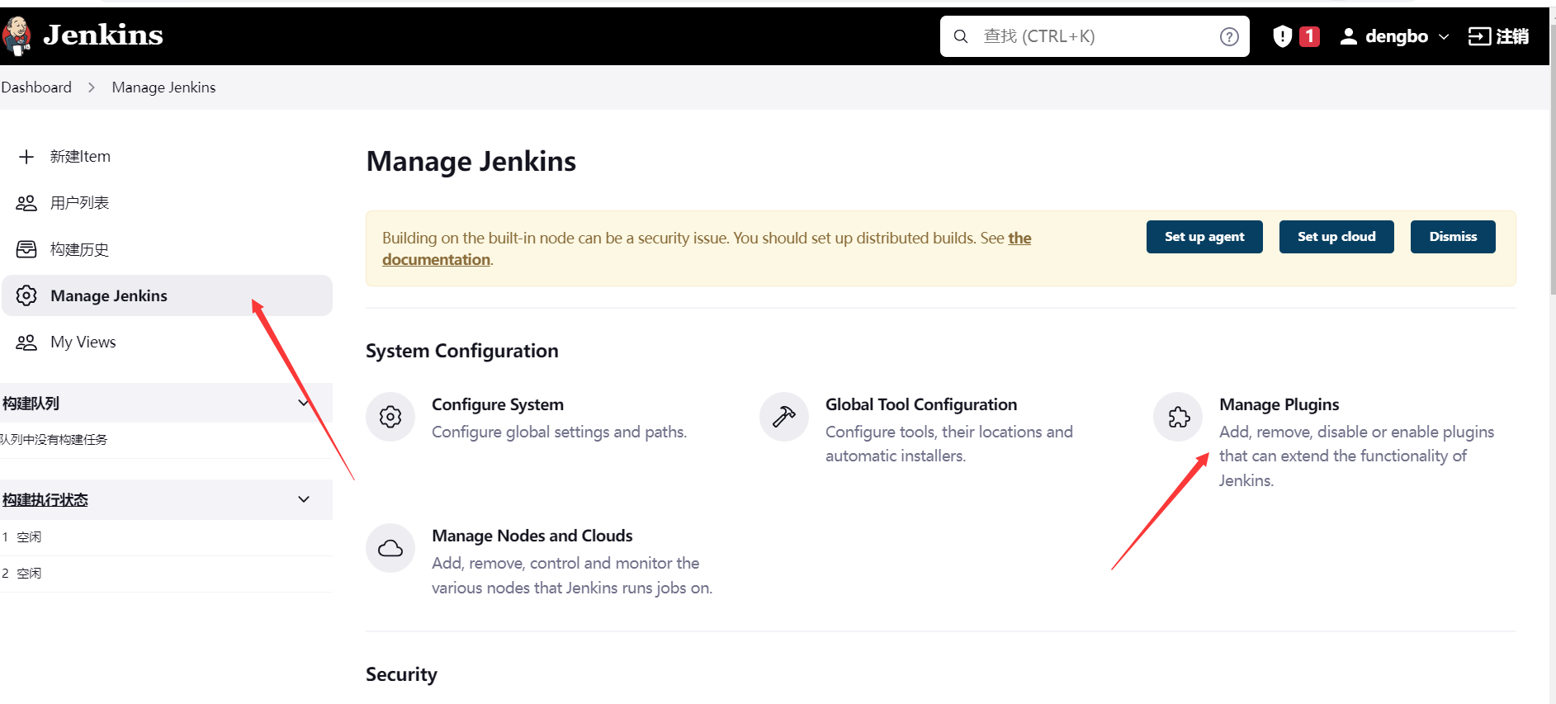Open the Configure System link
This screenshot has height=704, width=1556.
click(498, 404)
